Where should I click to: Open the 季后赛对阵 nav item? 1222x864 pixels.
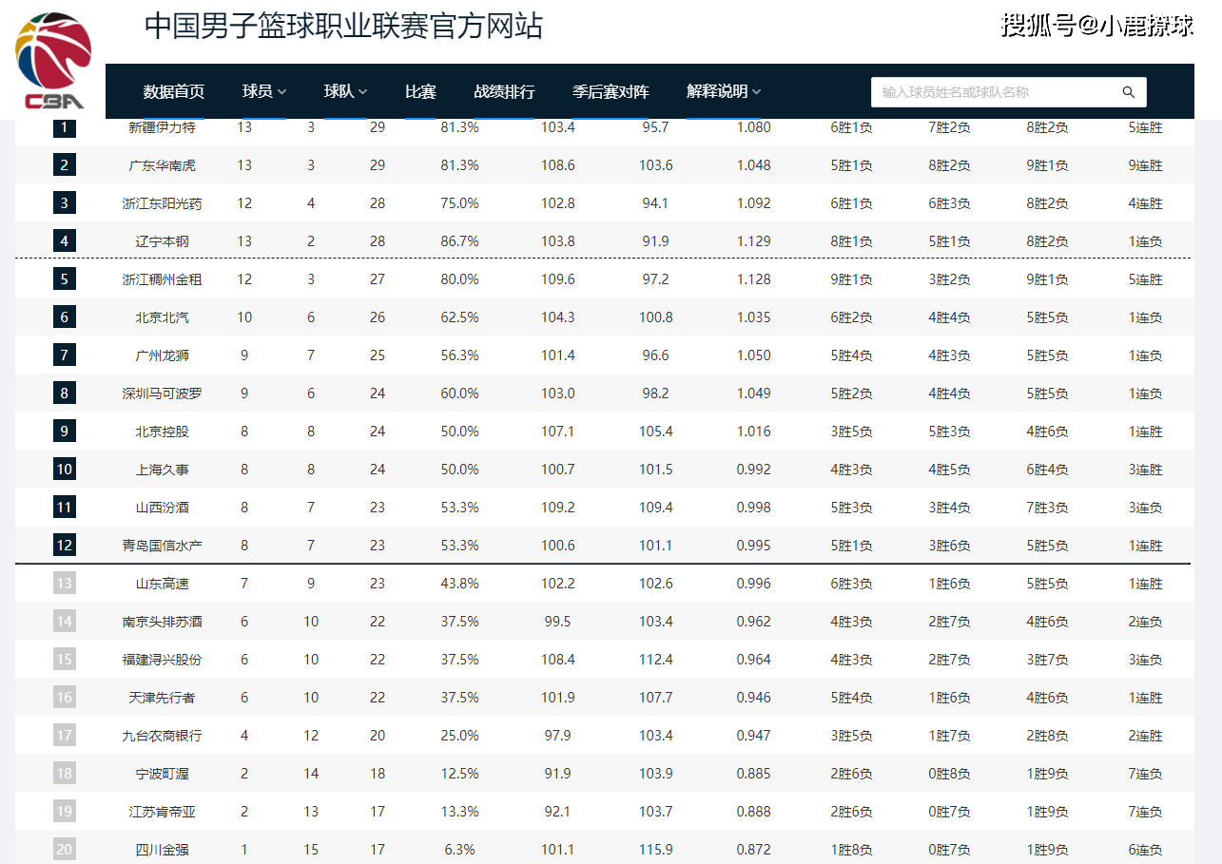611,92
